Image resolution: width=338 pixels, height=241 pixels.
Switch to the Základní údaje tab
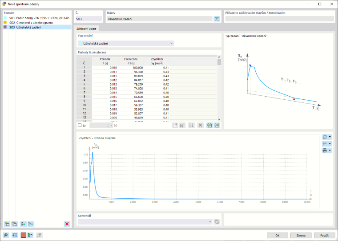click(86, 29)
